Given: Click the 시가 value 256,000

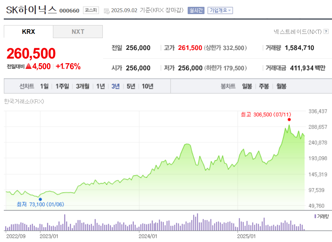Looking at the screenshot, I should pyautogui.click(x=138, y=68).
